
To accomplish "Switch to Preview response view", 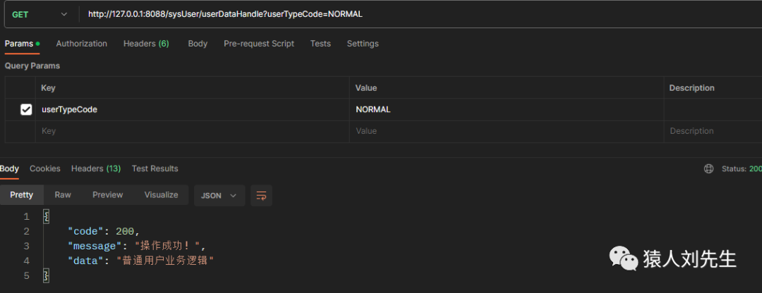I will [x=108, y=195].
